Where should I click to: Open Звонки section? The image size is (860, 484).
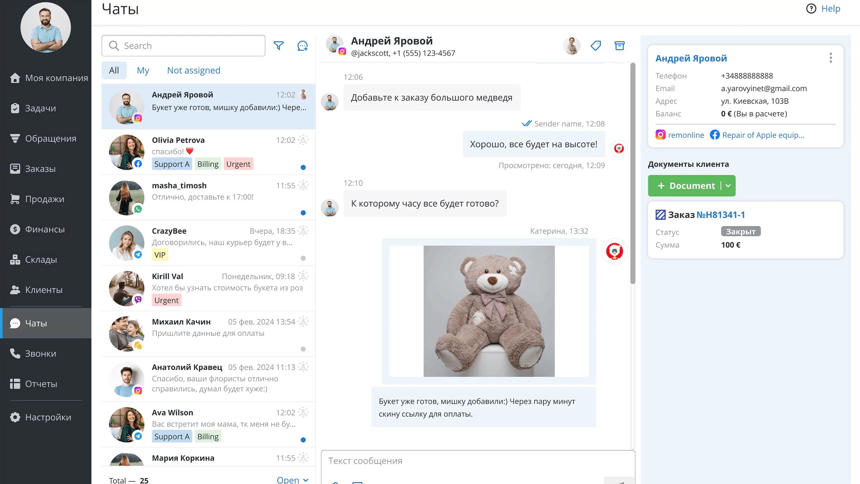pyautogui.click(x=46, y=354)
